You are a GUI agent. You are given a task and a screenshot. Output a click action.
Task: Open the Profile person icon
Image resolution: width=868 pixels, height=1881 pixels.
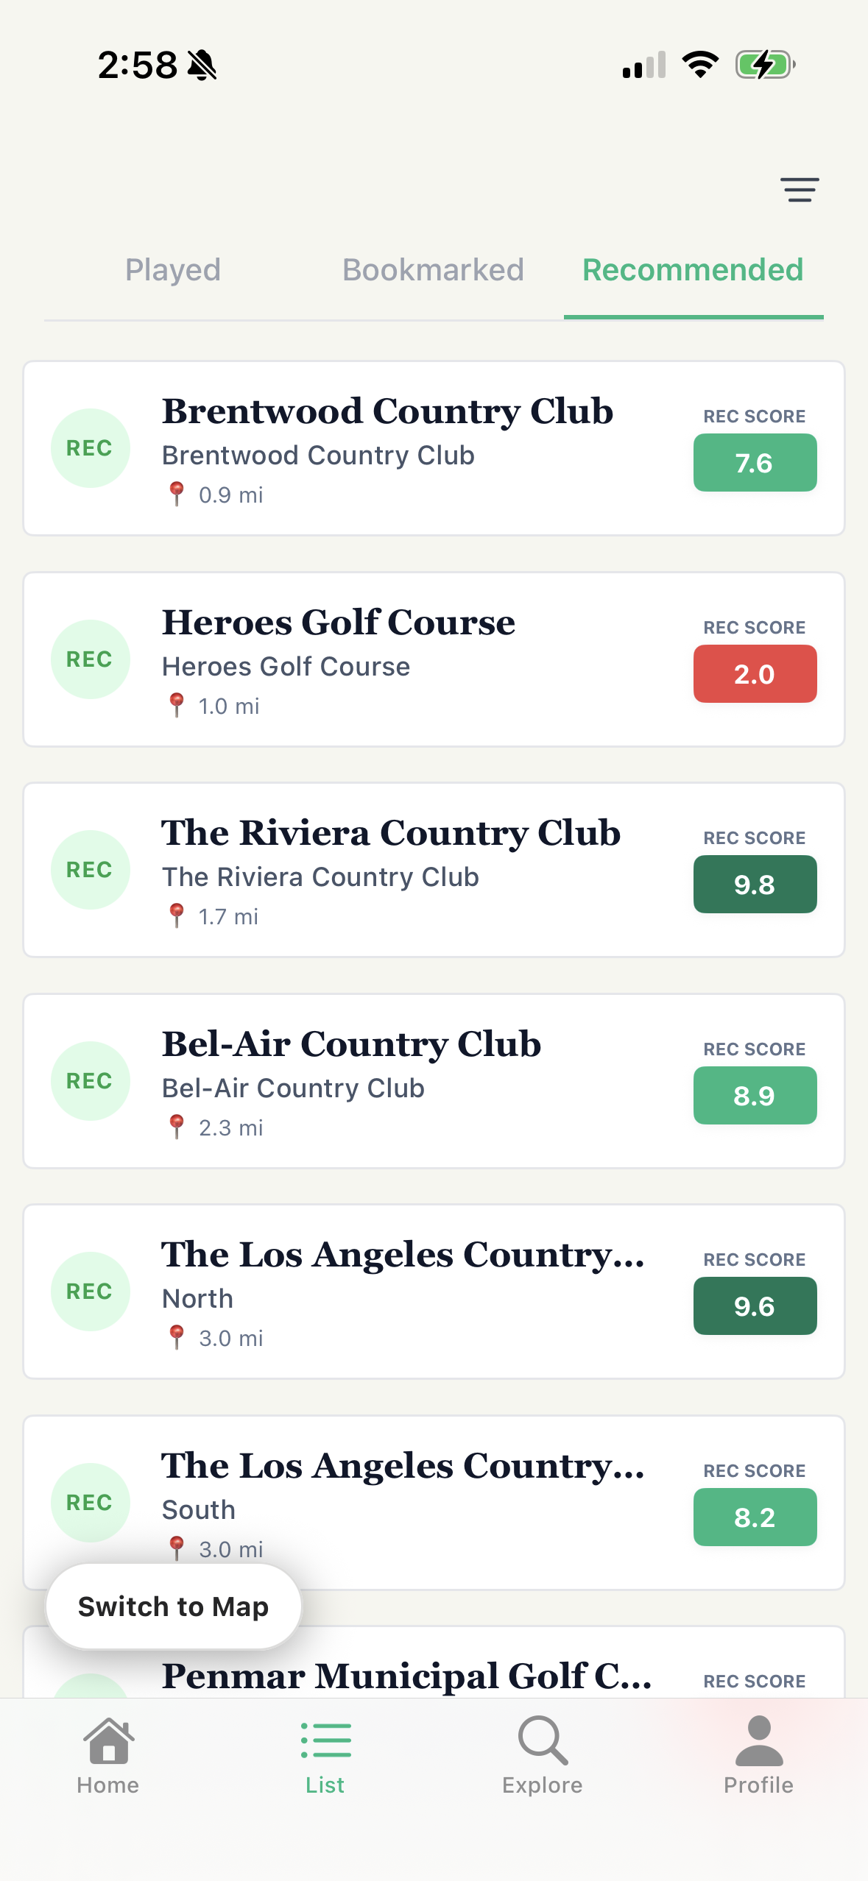click(759, 1740)
